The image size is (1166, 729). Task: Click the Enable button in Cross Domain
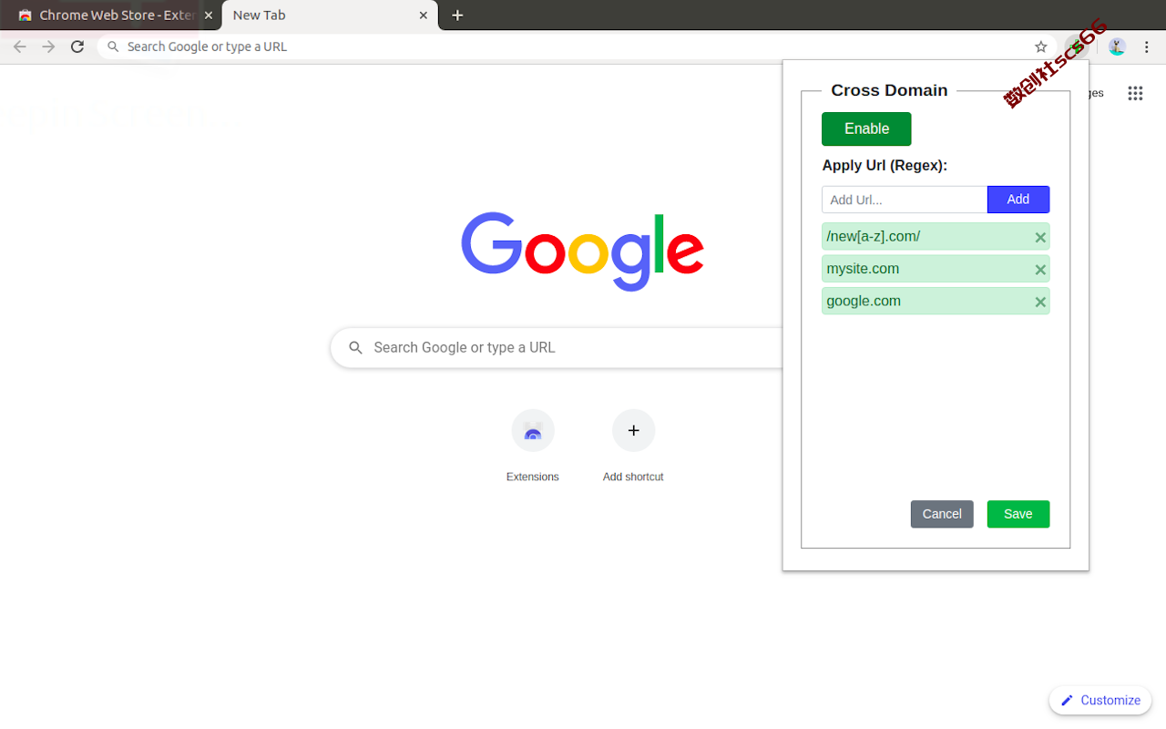866,128
